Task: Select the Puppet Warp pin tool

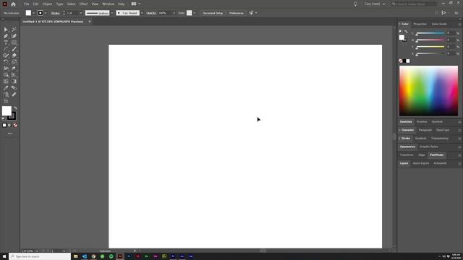Action: coord(14,69)
